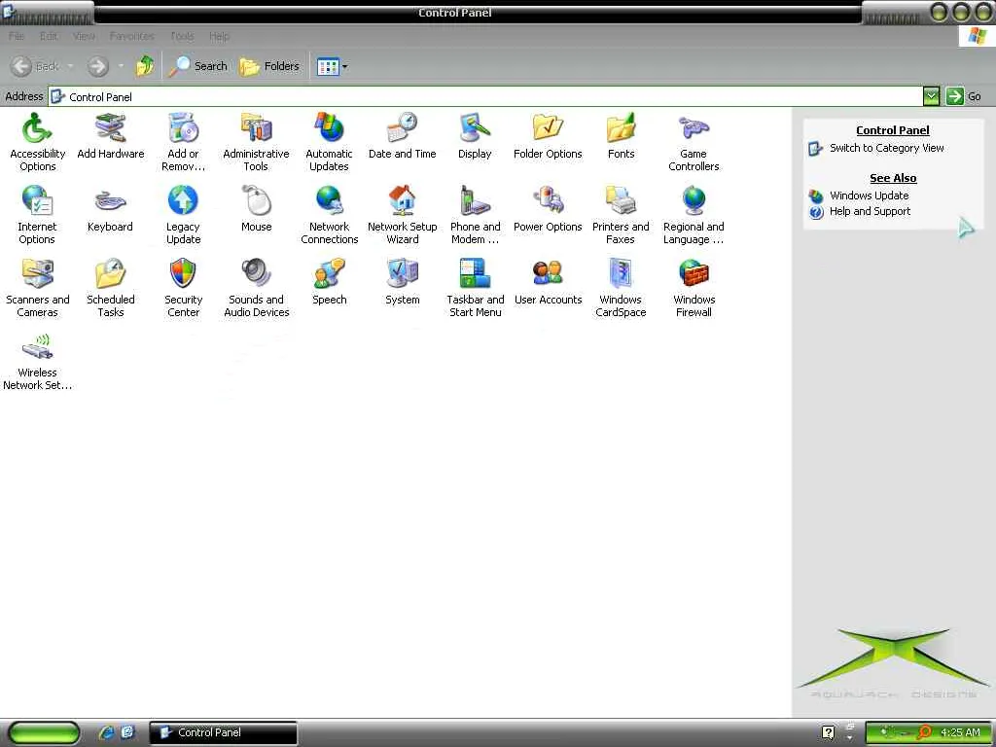Open Mouse settings icon
The image size is (996, 747).
[x=257, y=208]
